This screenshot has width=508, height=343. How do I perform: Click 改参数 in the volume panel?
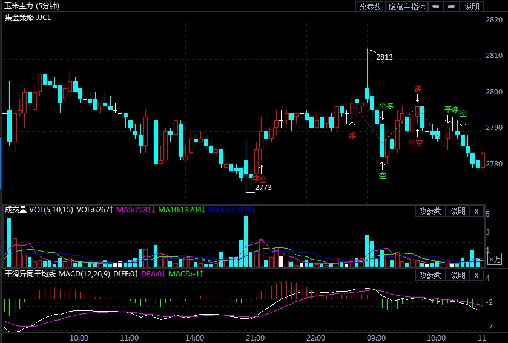point(430,211)
